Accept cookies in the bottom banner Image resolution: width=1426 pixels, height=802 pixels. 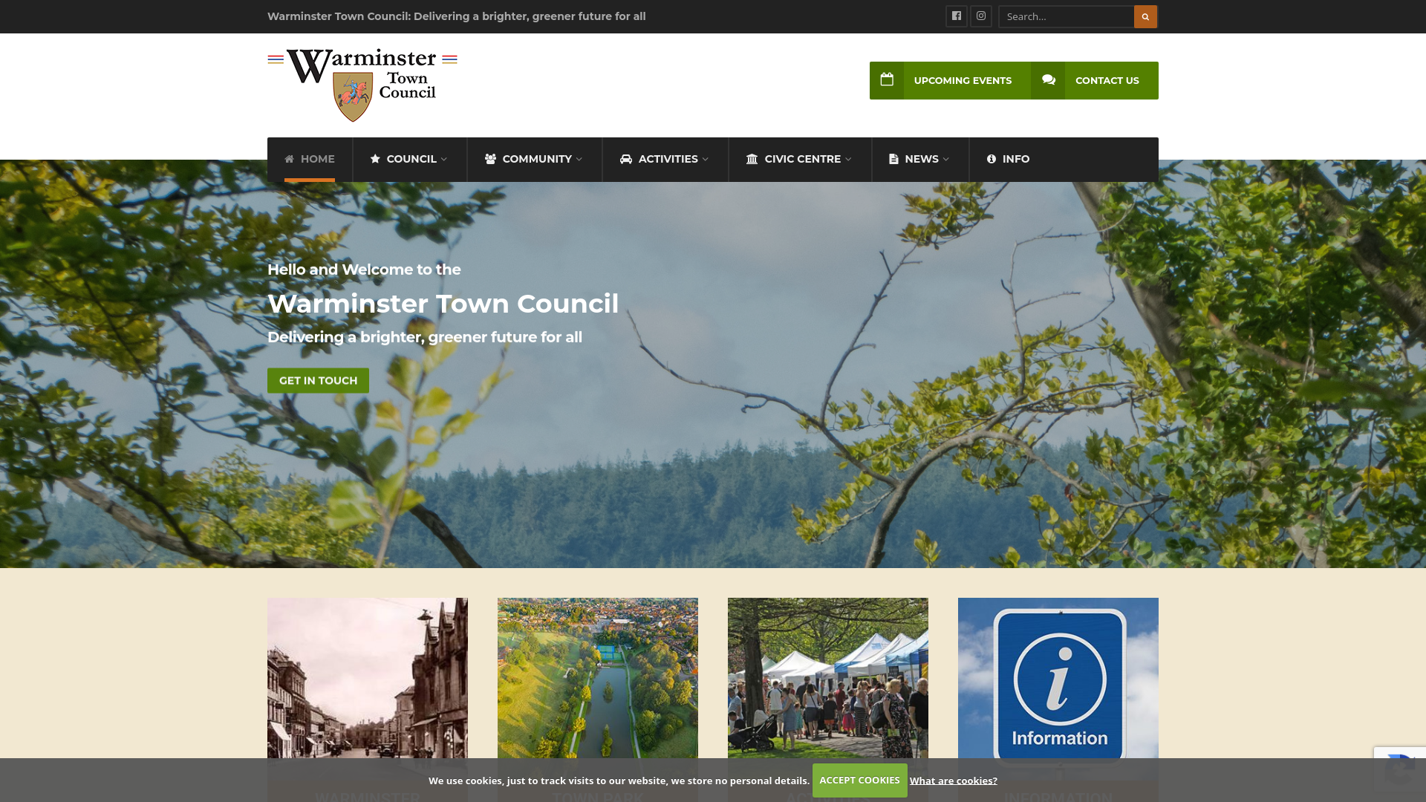coord(859,780)
